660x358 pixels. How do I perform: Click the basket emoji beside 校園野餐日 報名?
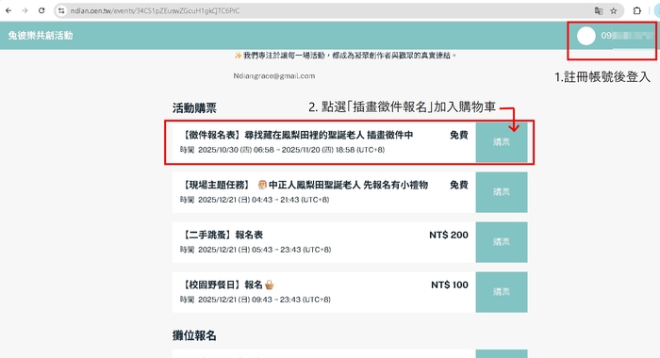pyautogui.click(x=270, y=285)
